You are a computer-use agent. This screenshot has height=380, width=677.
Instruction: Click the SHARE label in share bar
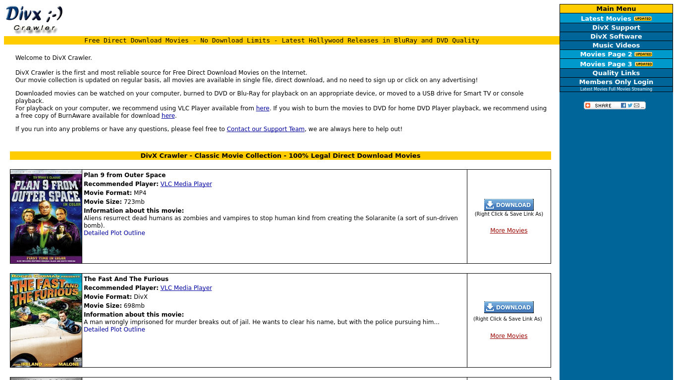pos(603,106)
